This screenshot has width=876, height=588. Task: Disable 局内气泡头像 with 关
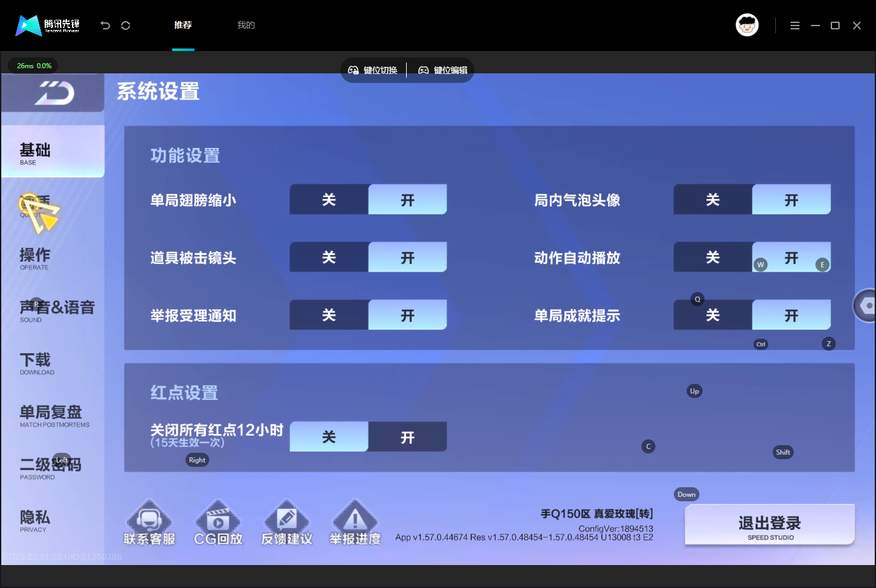713,200
